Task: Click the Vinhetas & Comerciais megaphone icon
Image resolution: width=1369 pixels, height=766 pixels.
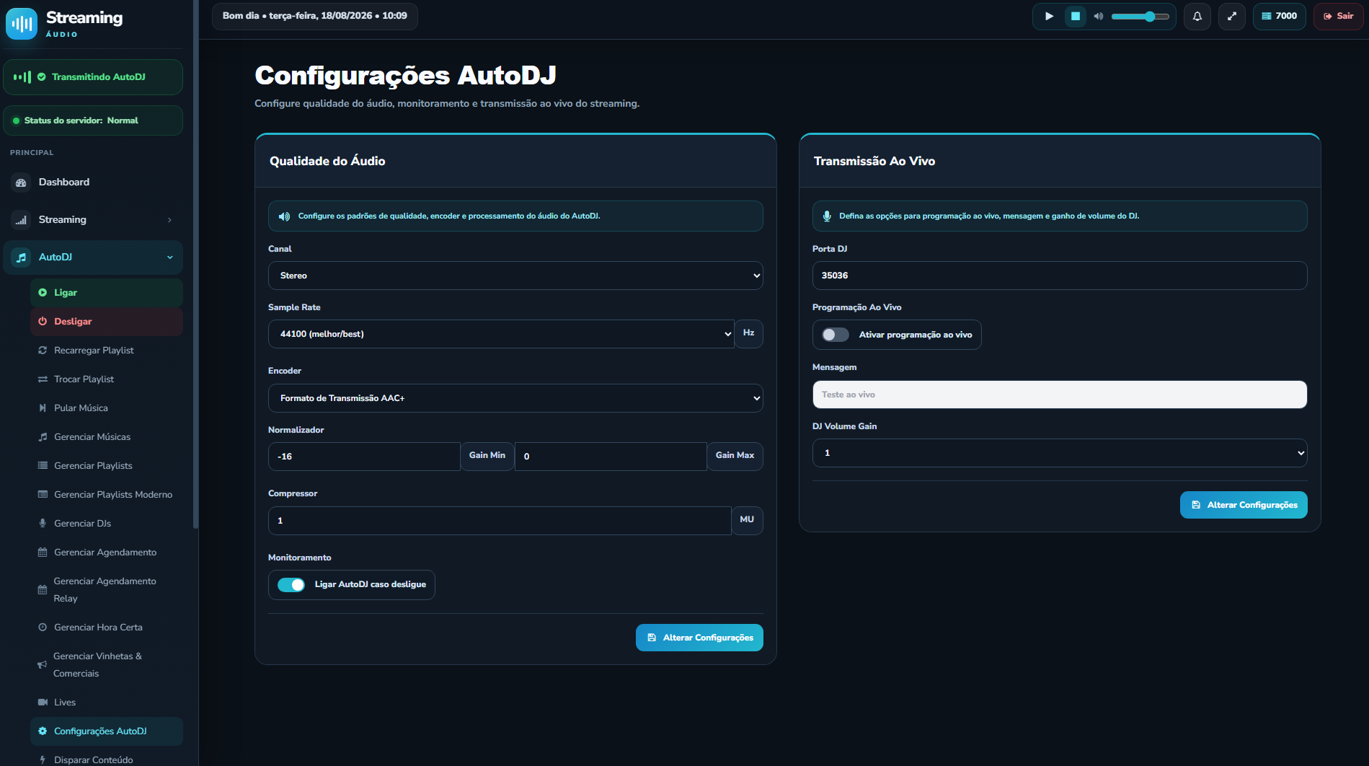Action: click(x=42, y=665)
